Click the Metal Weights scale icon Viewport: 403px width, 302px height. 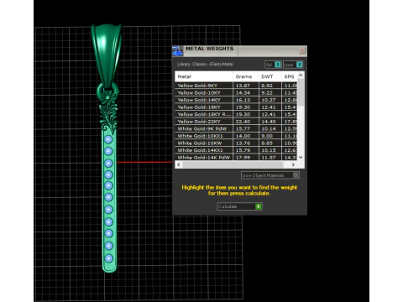coord(177,51)
